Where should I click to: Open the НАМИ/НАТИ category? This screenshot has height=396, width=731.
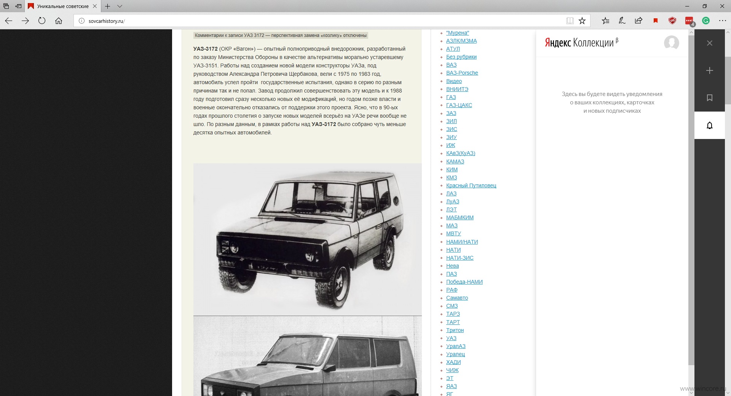pyautogui.click(x=462, y=242)
